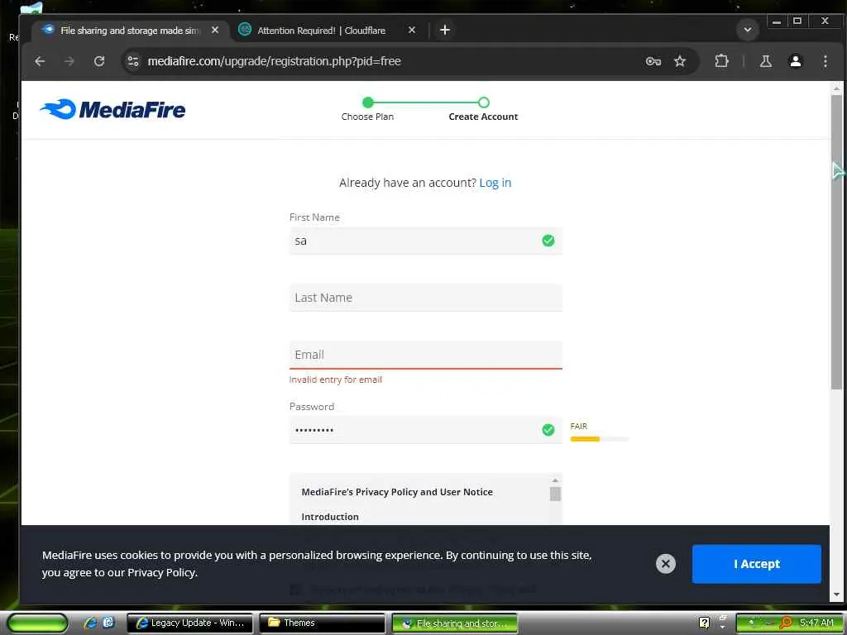Click the First Name input field
The width and height of the screenshot is (847, 635).
[426, 241]
